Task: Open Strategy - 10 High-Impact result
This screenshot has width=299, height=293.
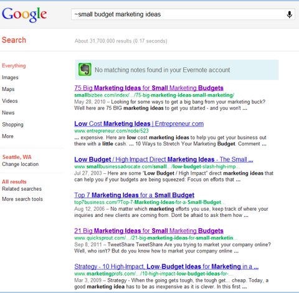Action: [x=166, y=267]
